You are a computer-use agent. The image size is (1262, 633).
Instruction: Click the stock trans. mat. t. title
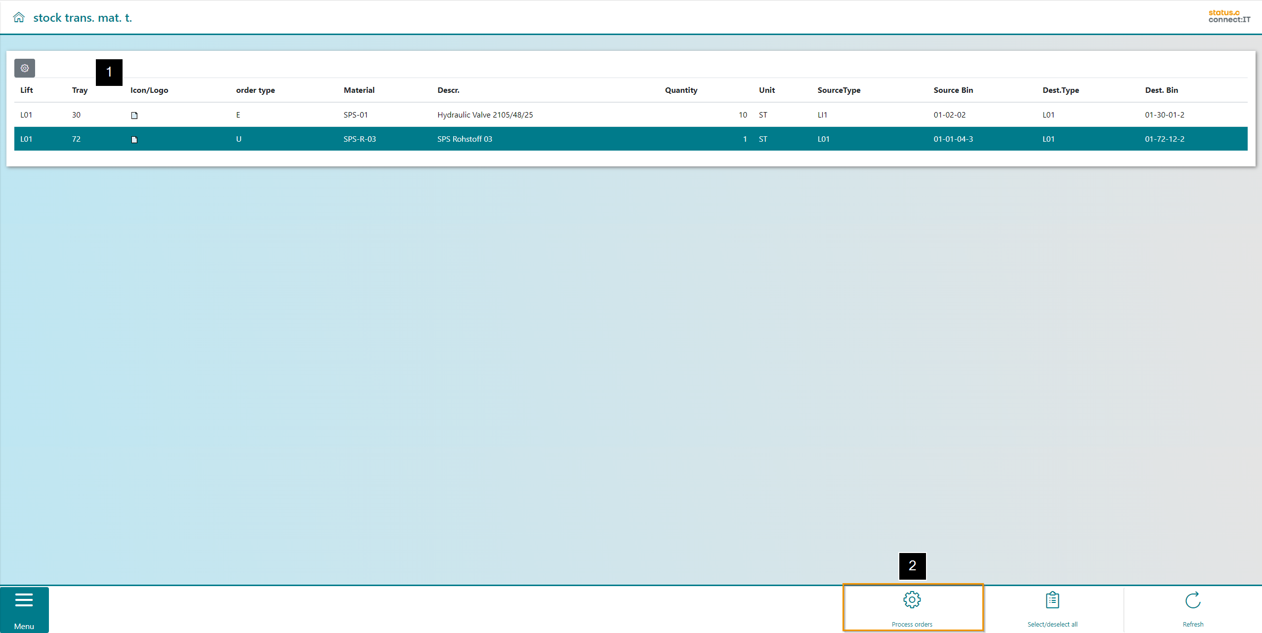pyautogui.click(x=83, y=18)
